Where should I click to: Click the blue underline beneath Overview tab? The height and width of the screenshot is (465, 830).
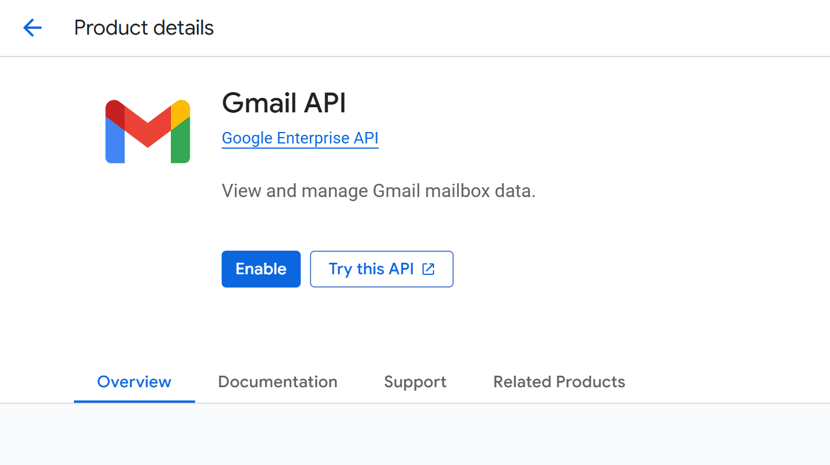(x=134, y=401)
